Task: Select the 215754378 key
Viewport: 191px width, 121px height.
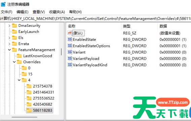Action: point(42,86)
